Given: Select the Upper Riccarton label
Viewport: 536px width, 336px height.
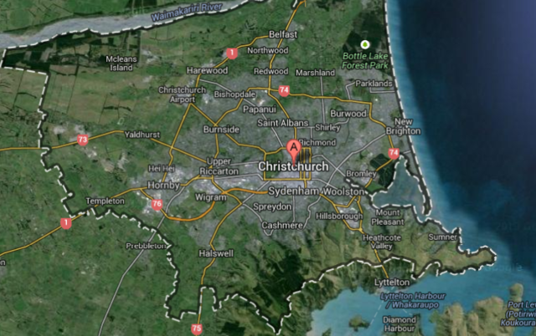Looking at the screenshot, I should [219, 166].
